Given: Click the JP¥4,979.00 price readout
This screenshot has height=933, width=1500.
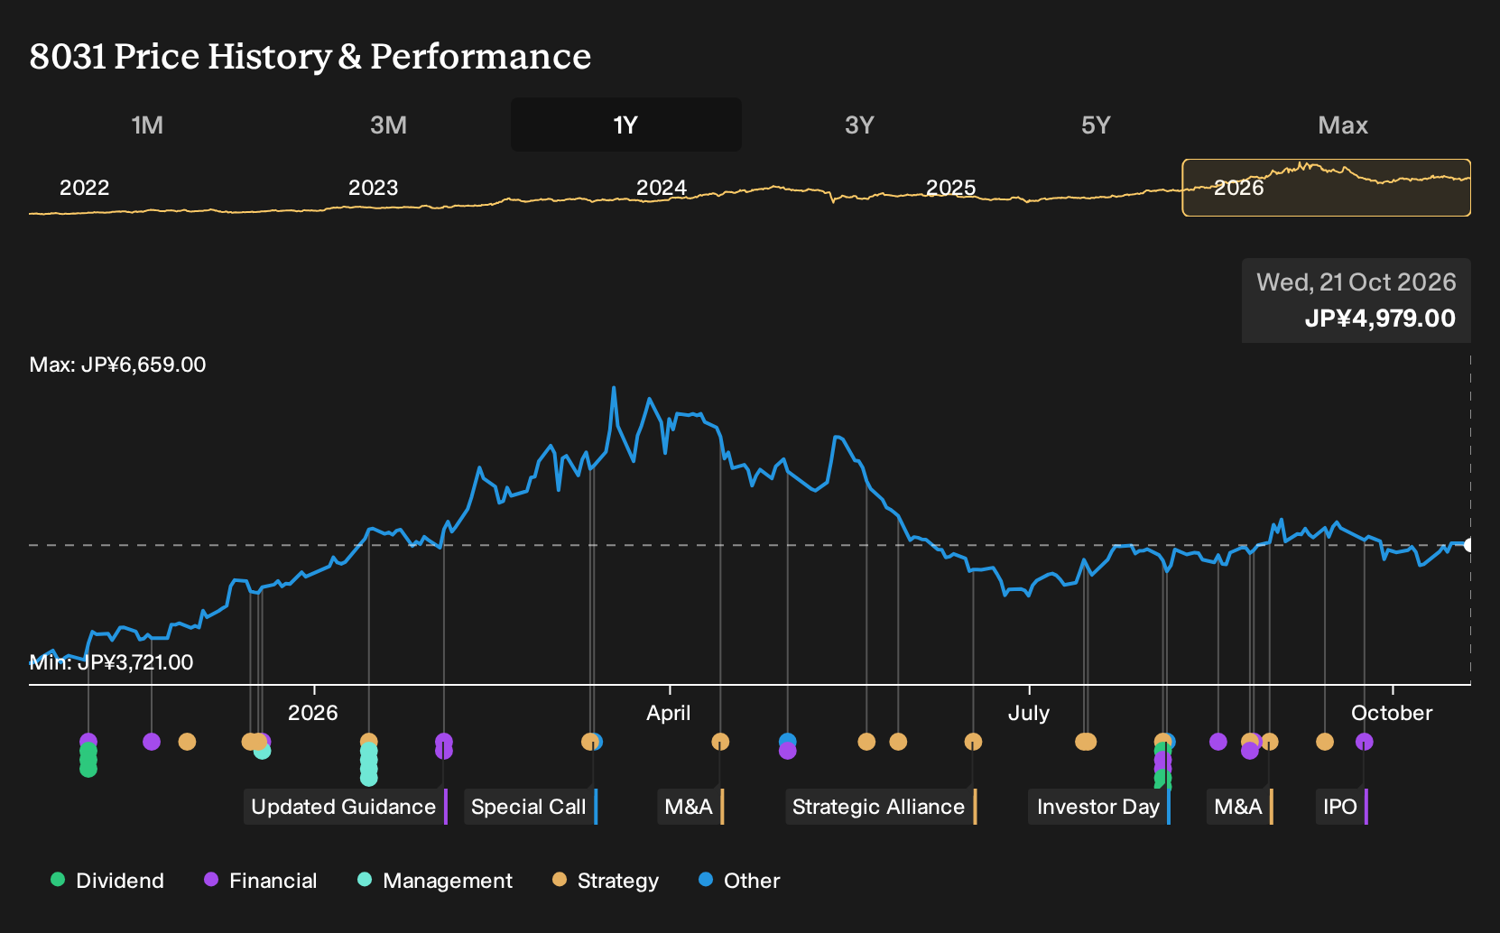Looking at the screenshot, I should 1380,319.
